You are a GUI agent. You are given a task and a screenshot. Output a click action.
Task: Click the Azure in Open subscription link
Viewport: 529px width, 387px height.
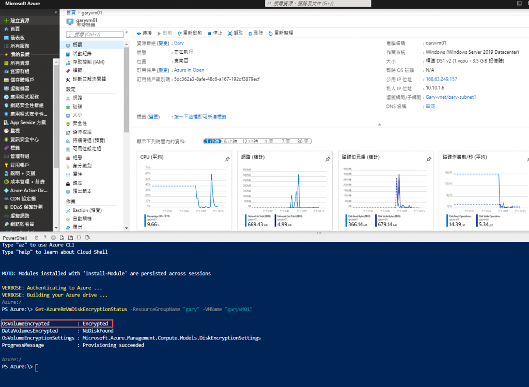coord(189,70)
